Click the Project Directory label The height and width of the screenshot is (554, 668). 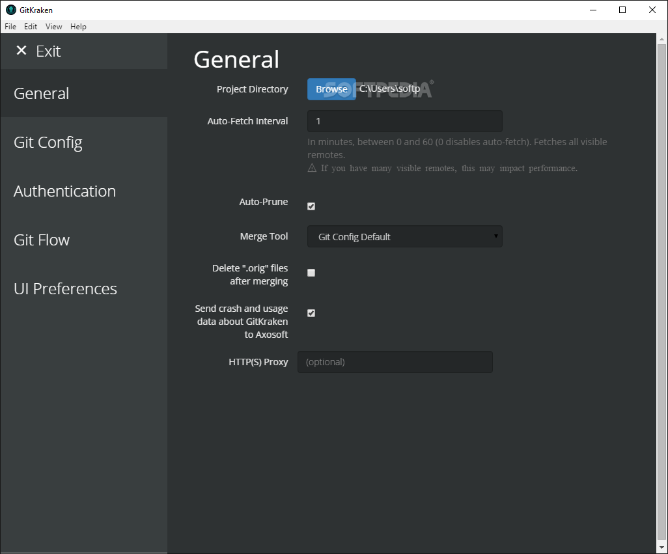click(252, 89)
